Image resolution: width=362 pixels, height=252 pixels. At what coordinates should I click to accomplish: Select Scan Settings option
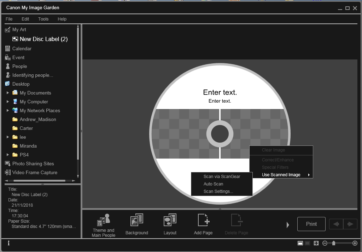[218, 191]
